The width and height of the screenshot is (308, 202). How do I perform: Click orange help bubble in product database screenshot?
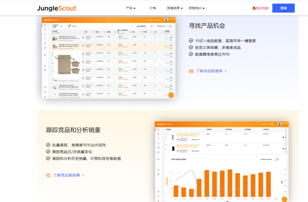tap(171, 95)
